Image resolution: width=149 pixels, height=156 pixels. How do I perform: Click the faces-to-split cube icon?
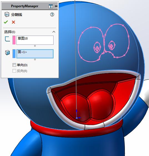coord(7,53)
